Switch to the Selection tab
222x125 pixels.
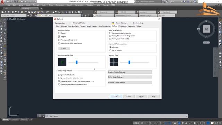point(131,26)
